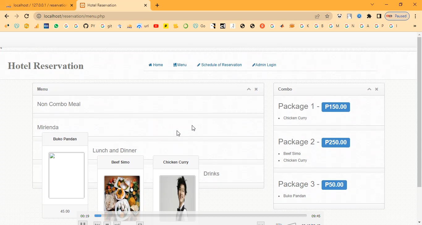Click the video progress seek bar
Image resolution: width=422 pixels, height=225 pixels.
[x=201, y=216]
